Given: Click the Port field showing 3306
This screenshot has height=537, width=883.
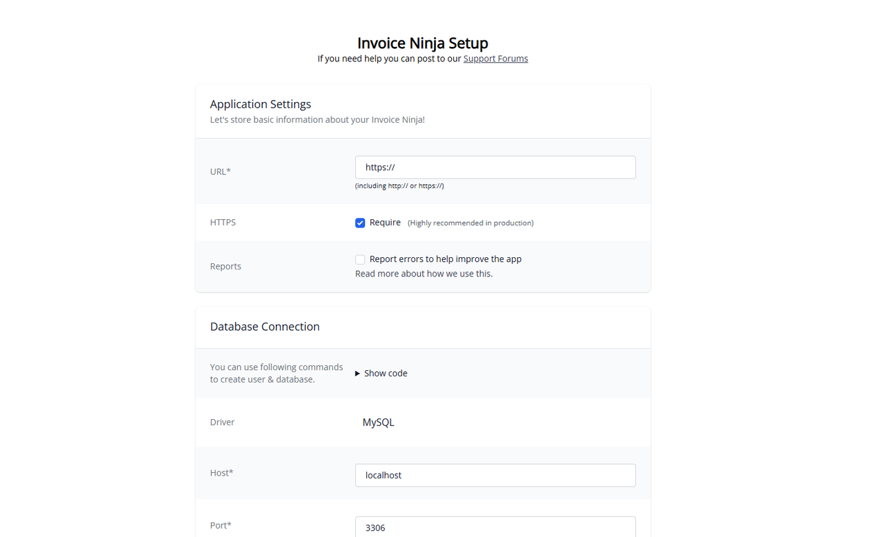Looking at the screenshot, I should (495, 527).
